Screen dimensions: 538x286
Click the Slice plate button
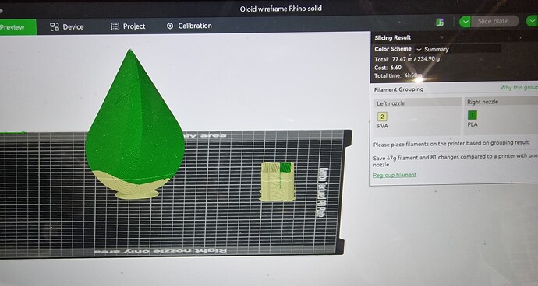[493, 21]
